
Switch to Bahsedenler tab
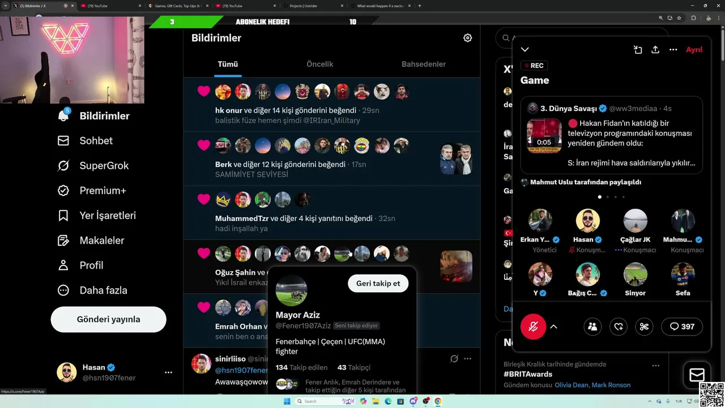pos(424,64)
